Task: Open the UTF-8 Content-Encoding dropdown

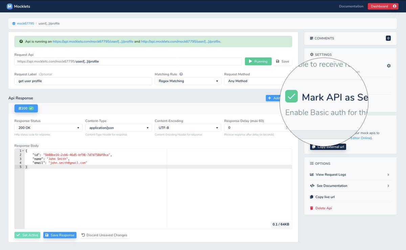Action: point(188,128)
